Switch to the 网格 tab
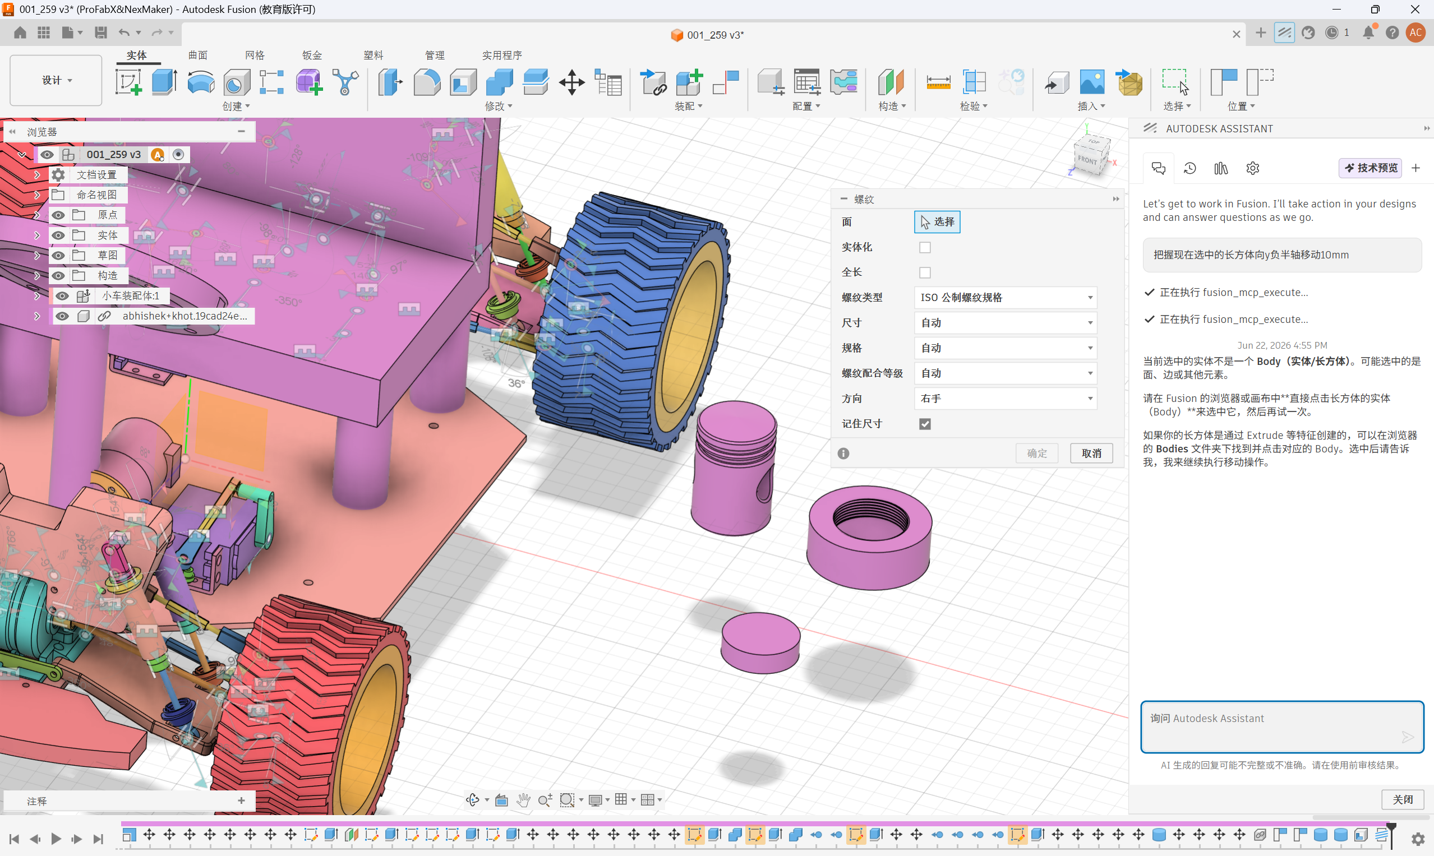Image resolution: width=1434 pixels, height=856 pixels. click(255, 55)
